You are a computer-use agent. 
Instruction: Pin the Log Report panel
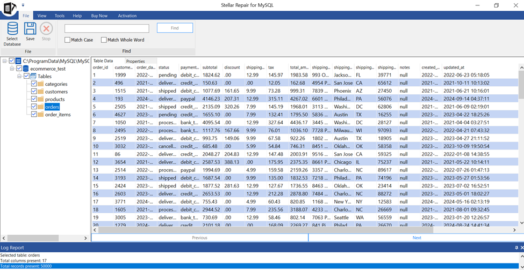516,248
